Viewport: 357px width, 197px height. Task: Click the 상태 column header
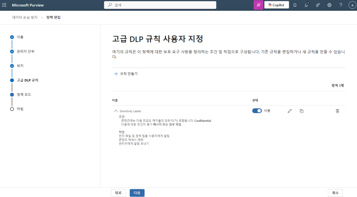(x=255, y=100)
